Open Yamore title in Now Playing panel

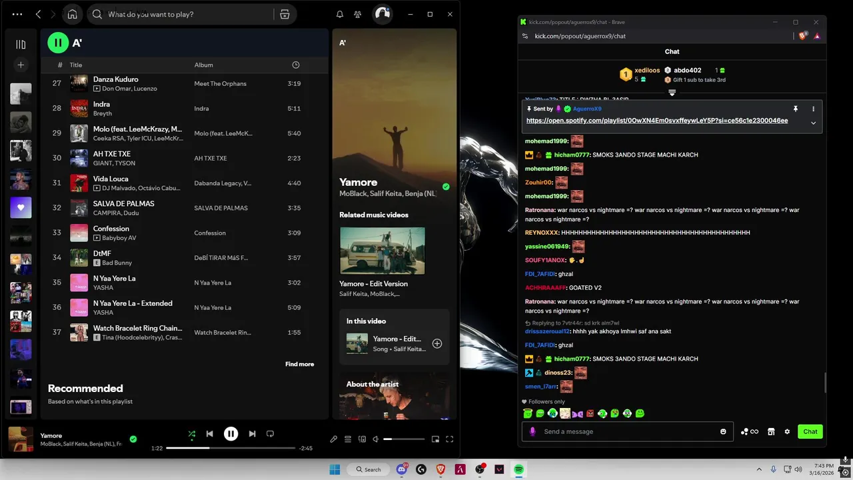coord(359,182)
